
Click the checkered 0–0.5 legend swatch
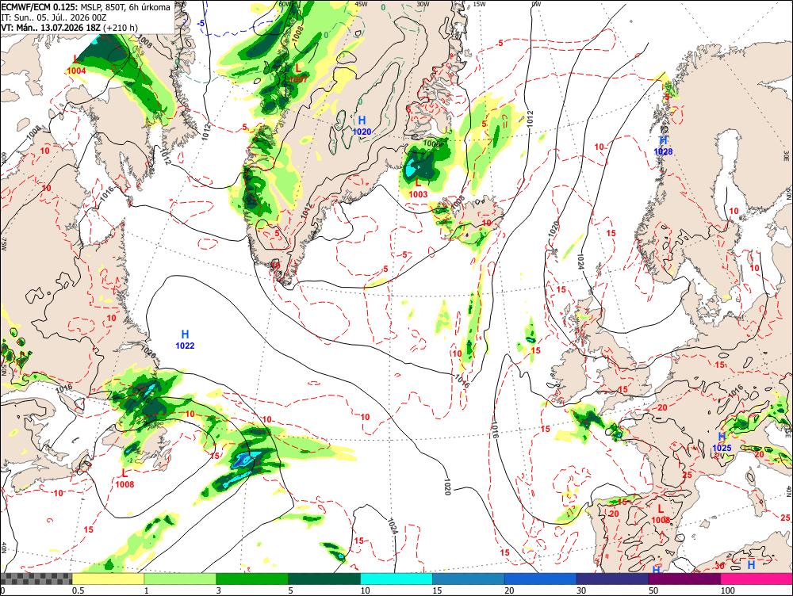(36, 579)
